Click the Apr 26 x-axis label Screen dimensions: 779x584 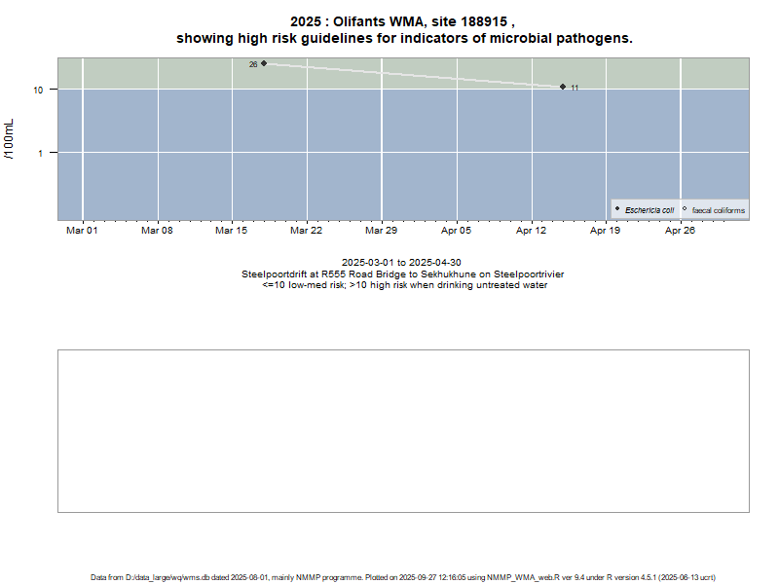680,231
